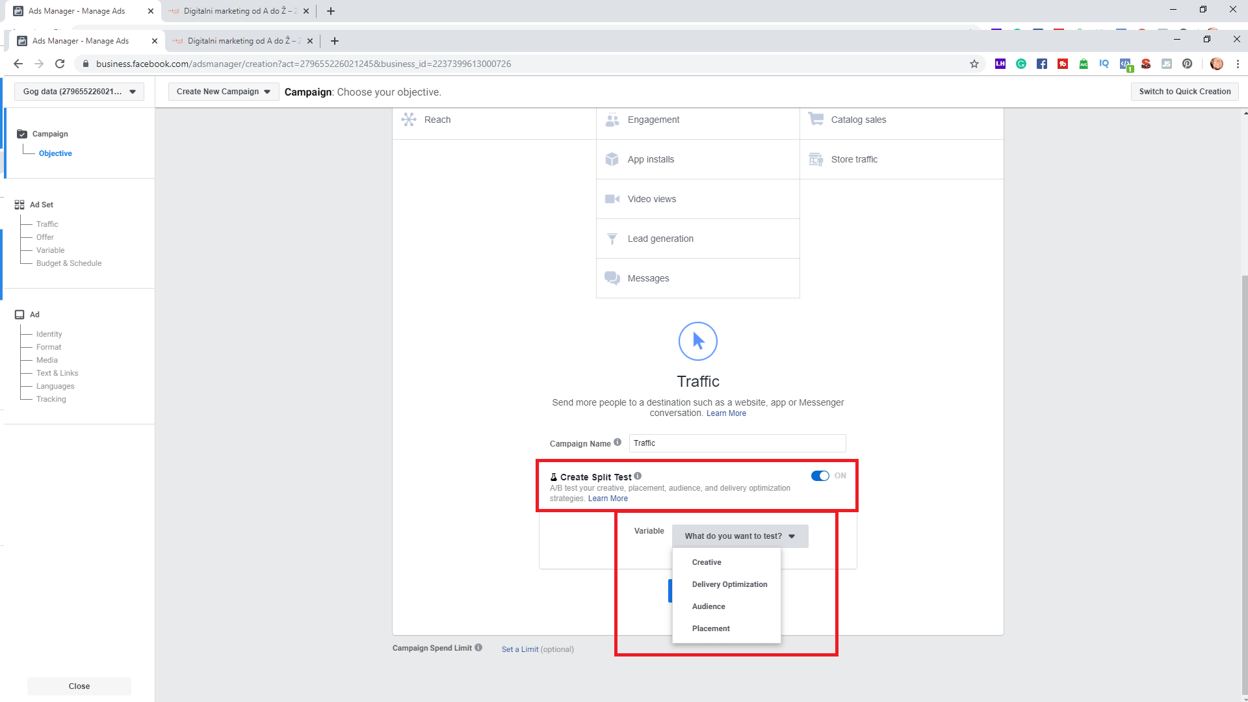This screenshot has height=702, width=1248.
Task: Pick the Placement test variable
Action: click(x=710, y=629)
